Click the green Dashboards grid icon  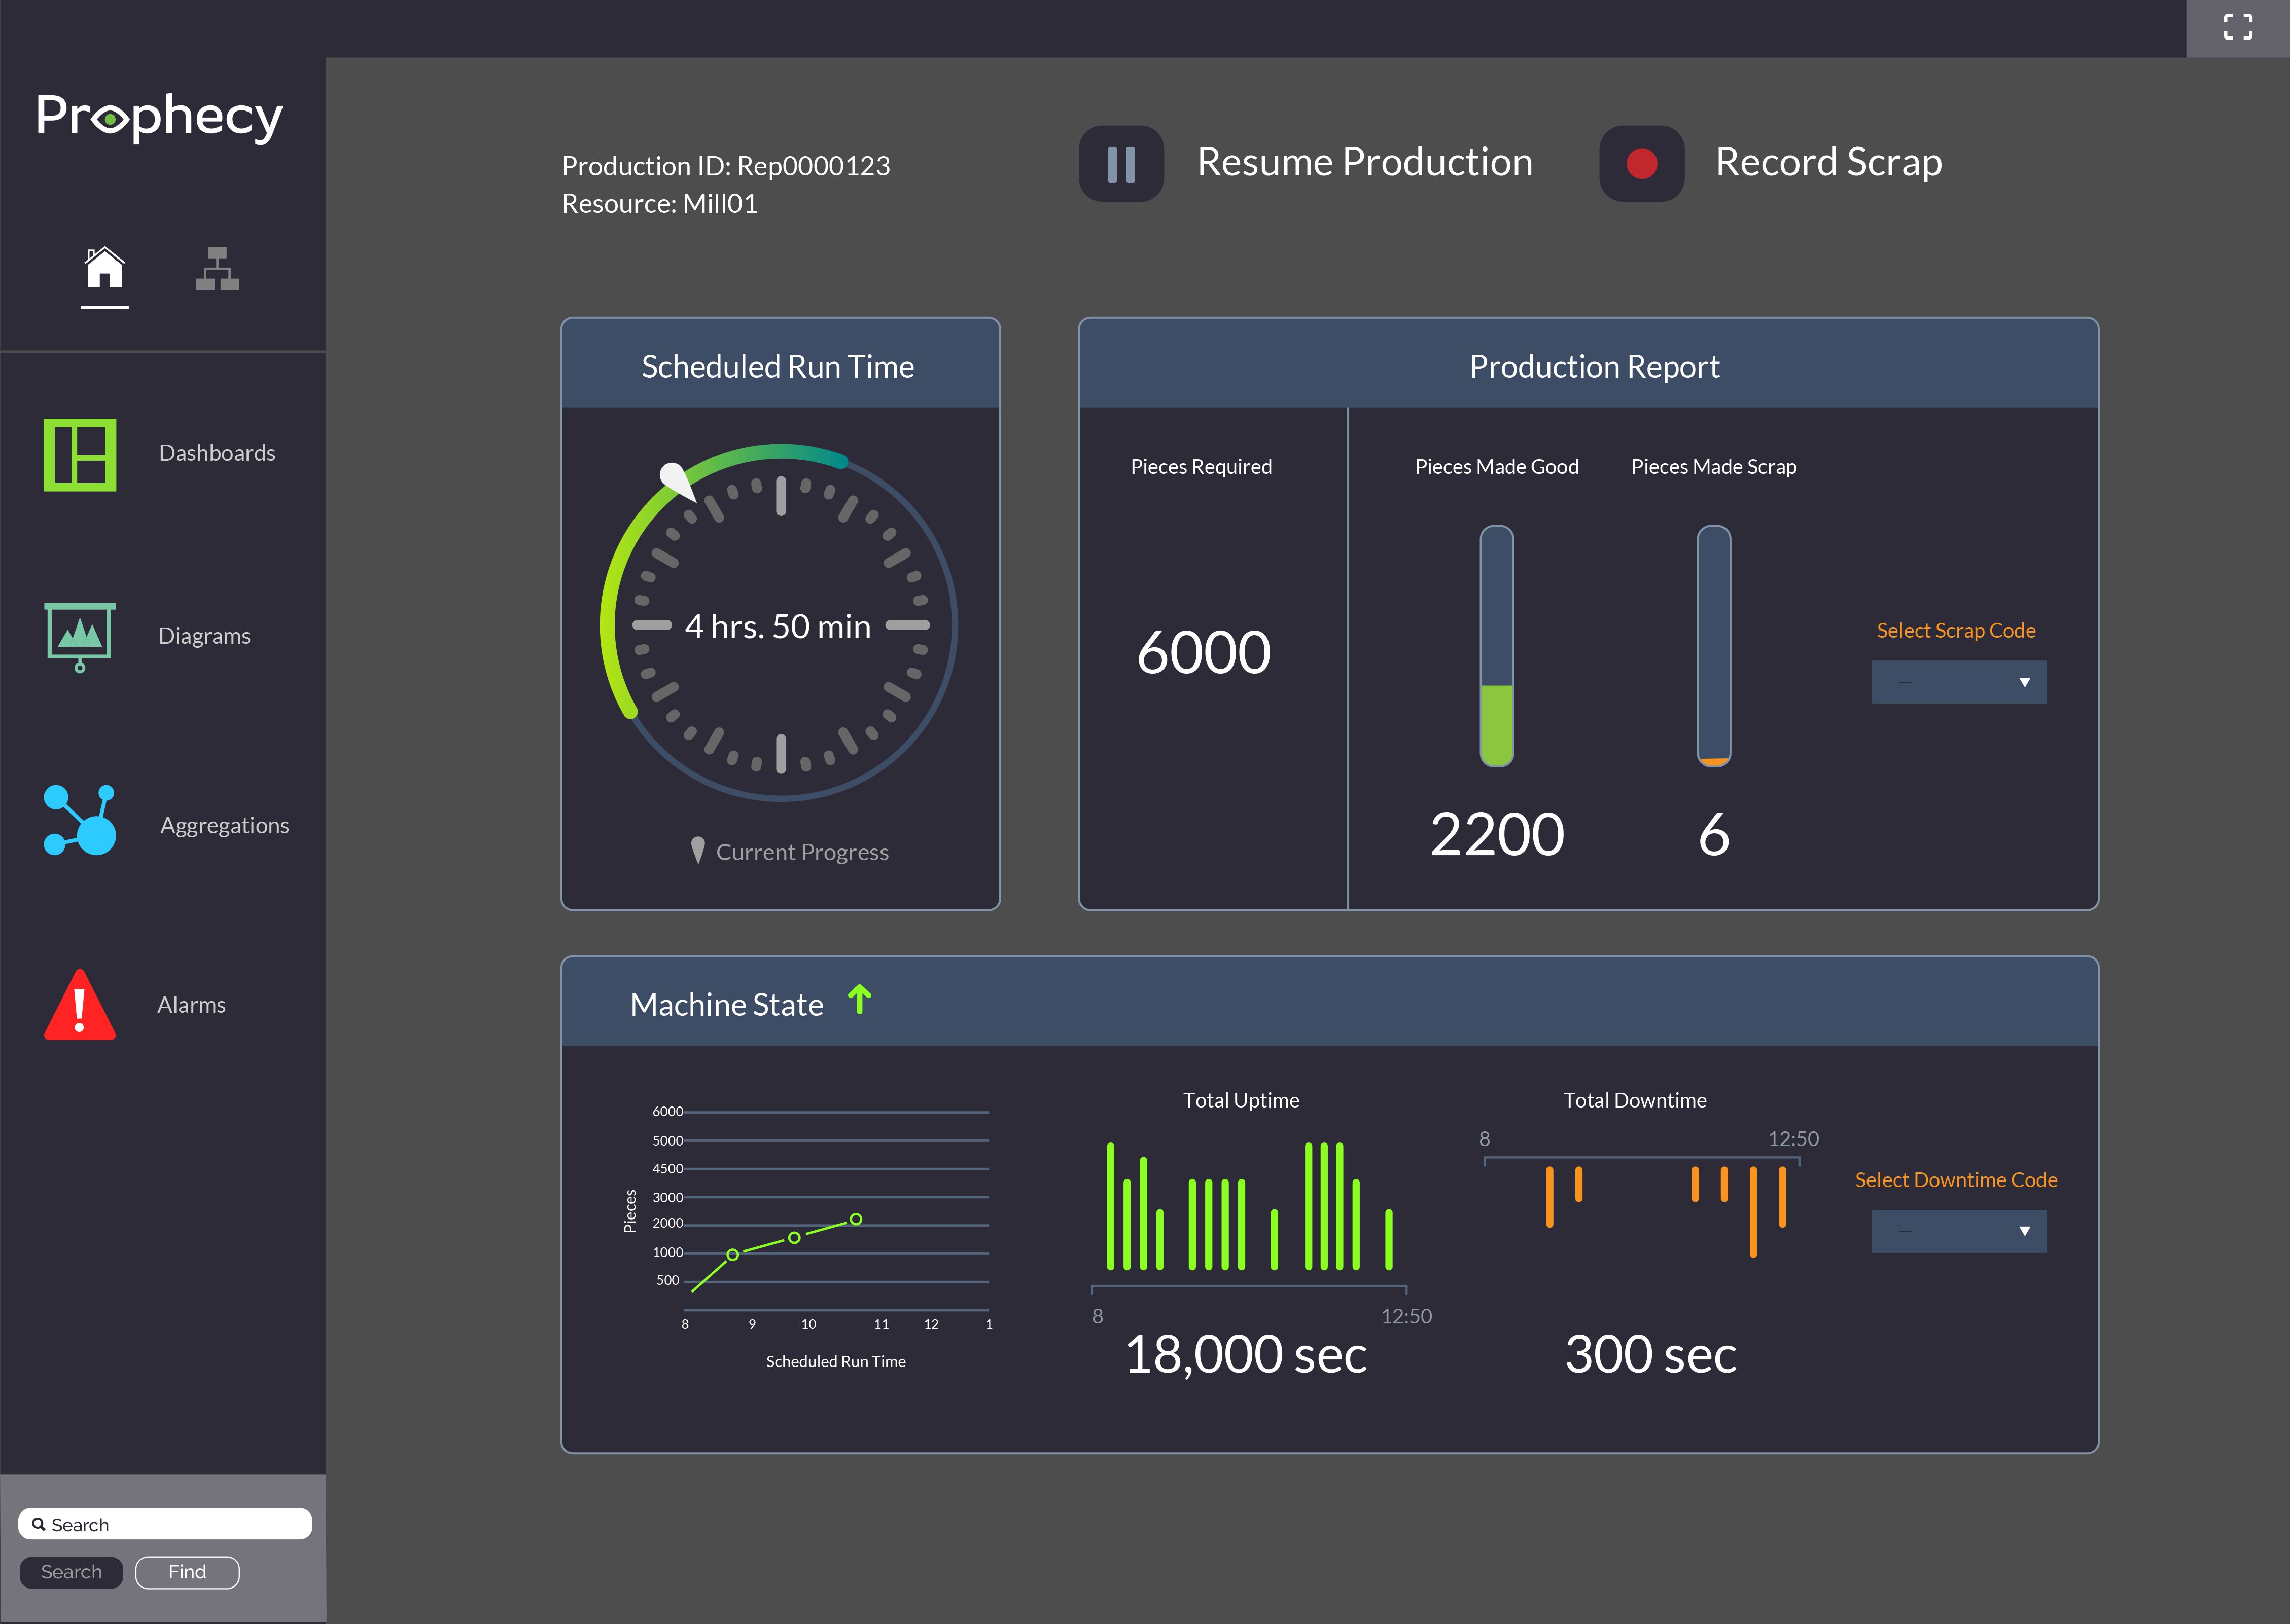tap(80, 455)
